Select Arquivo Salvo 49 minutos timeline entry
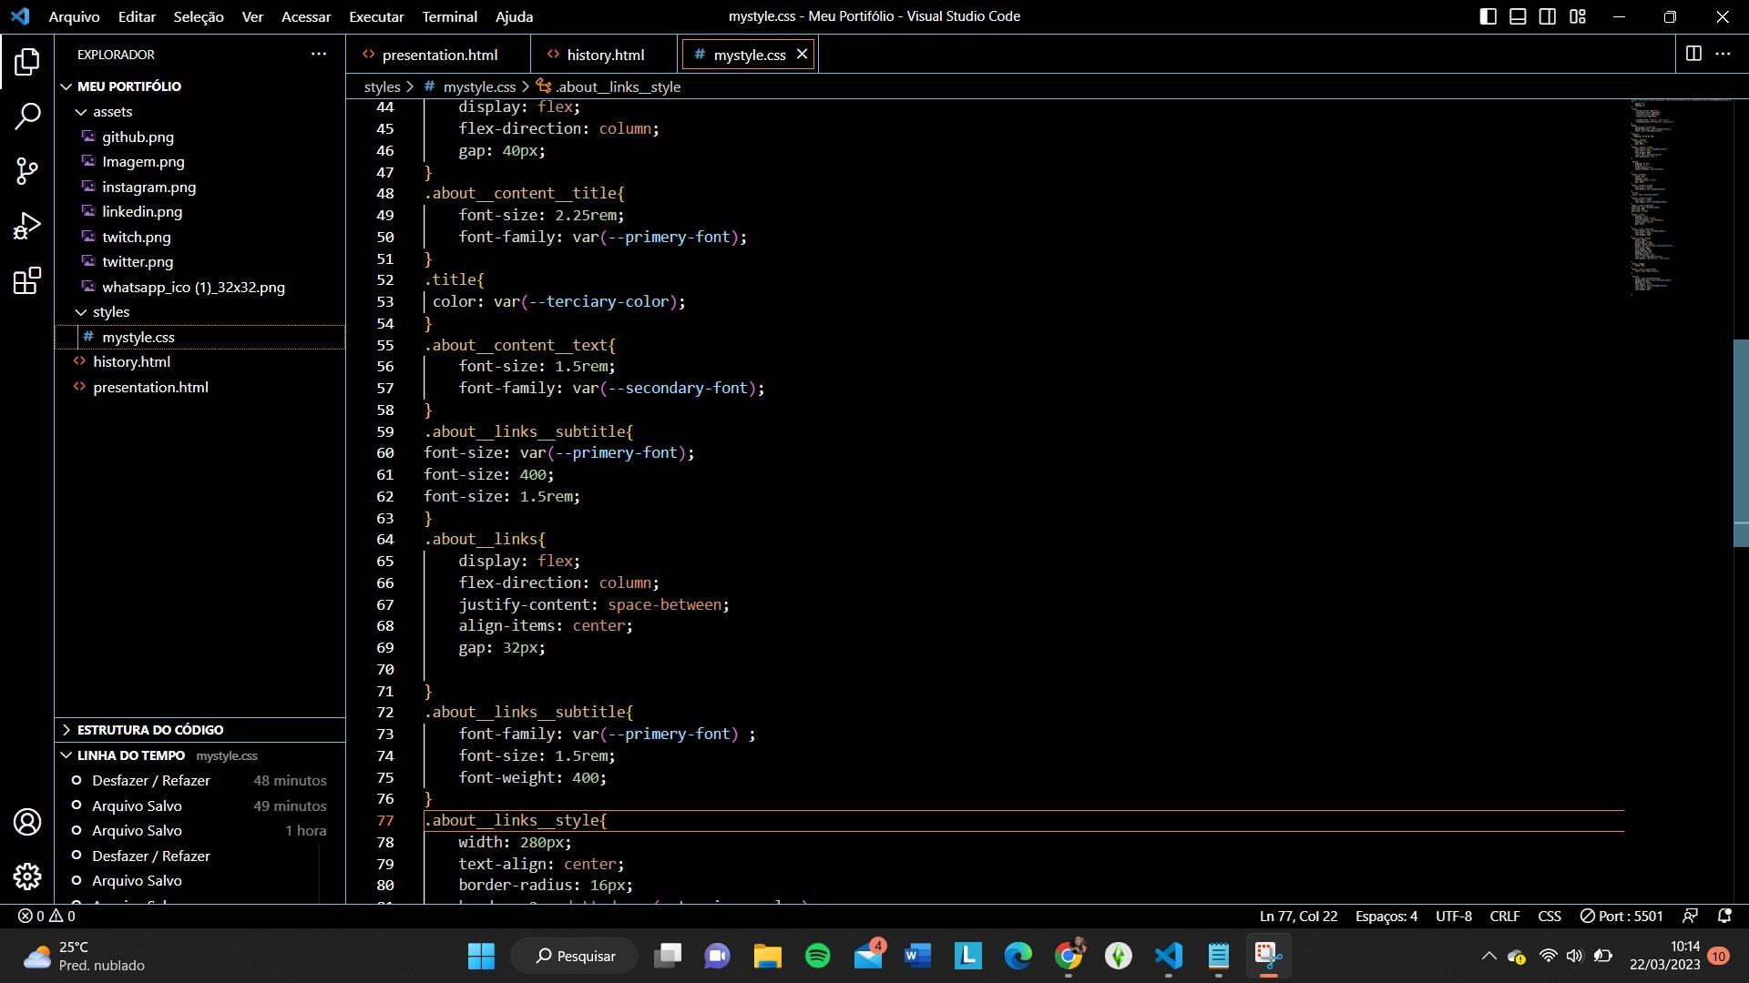Viewport: 1749px width, 983px height. click(200, 806)
